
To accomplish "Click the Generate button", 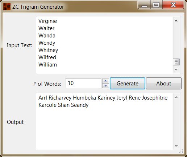I will tap(128, 84).
